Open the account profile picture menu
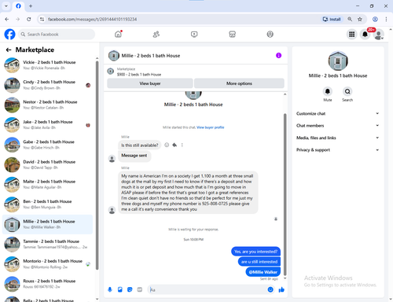This screenshot has width=393, height=302. tap(378, 35)
